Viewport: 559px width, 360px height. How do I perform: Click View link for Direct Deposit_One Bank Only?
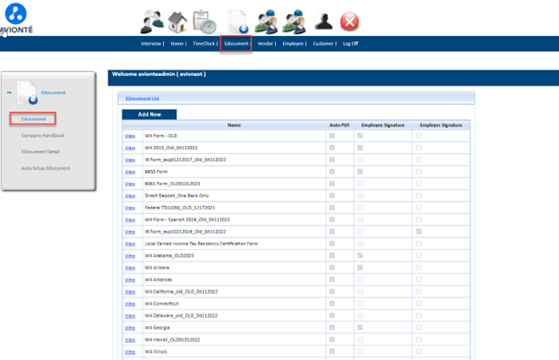point(130,195)
